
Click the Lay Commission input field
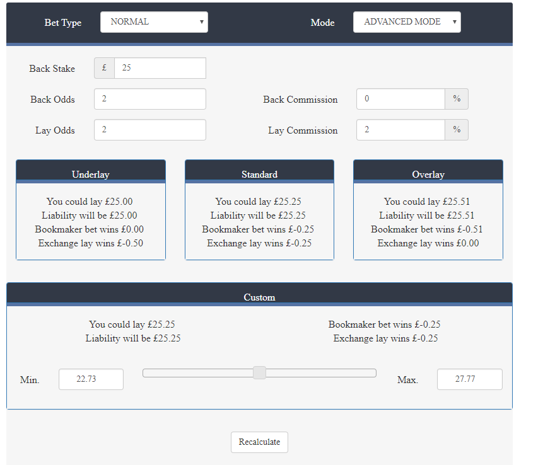point(400,130)
